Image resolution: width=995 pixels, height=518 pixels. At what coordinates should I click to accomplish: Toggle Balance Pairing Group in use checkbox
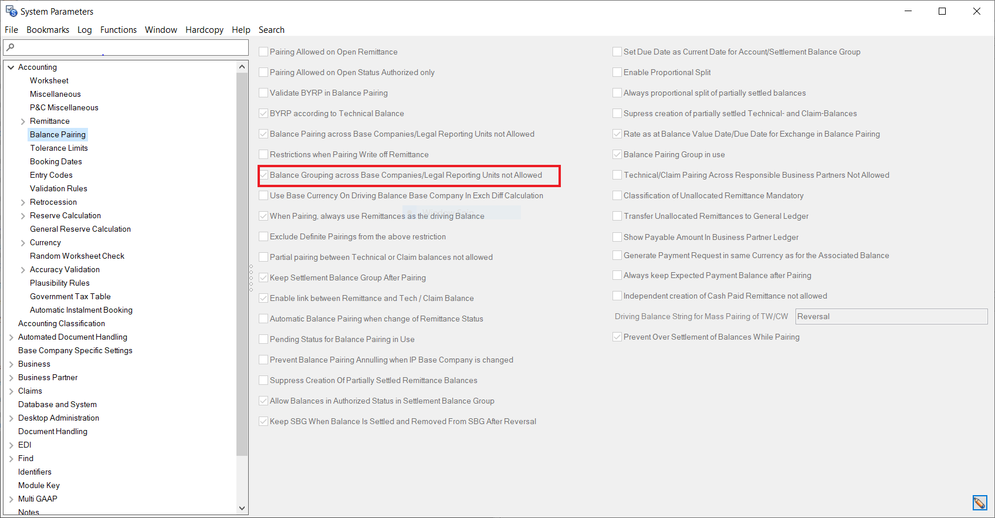pyautogui.click(x=617, y=154)
